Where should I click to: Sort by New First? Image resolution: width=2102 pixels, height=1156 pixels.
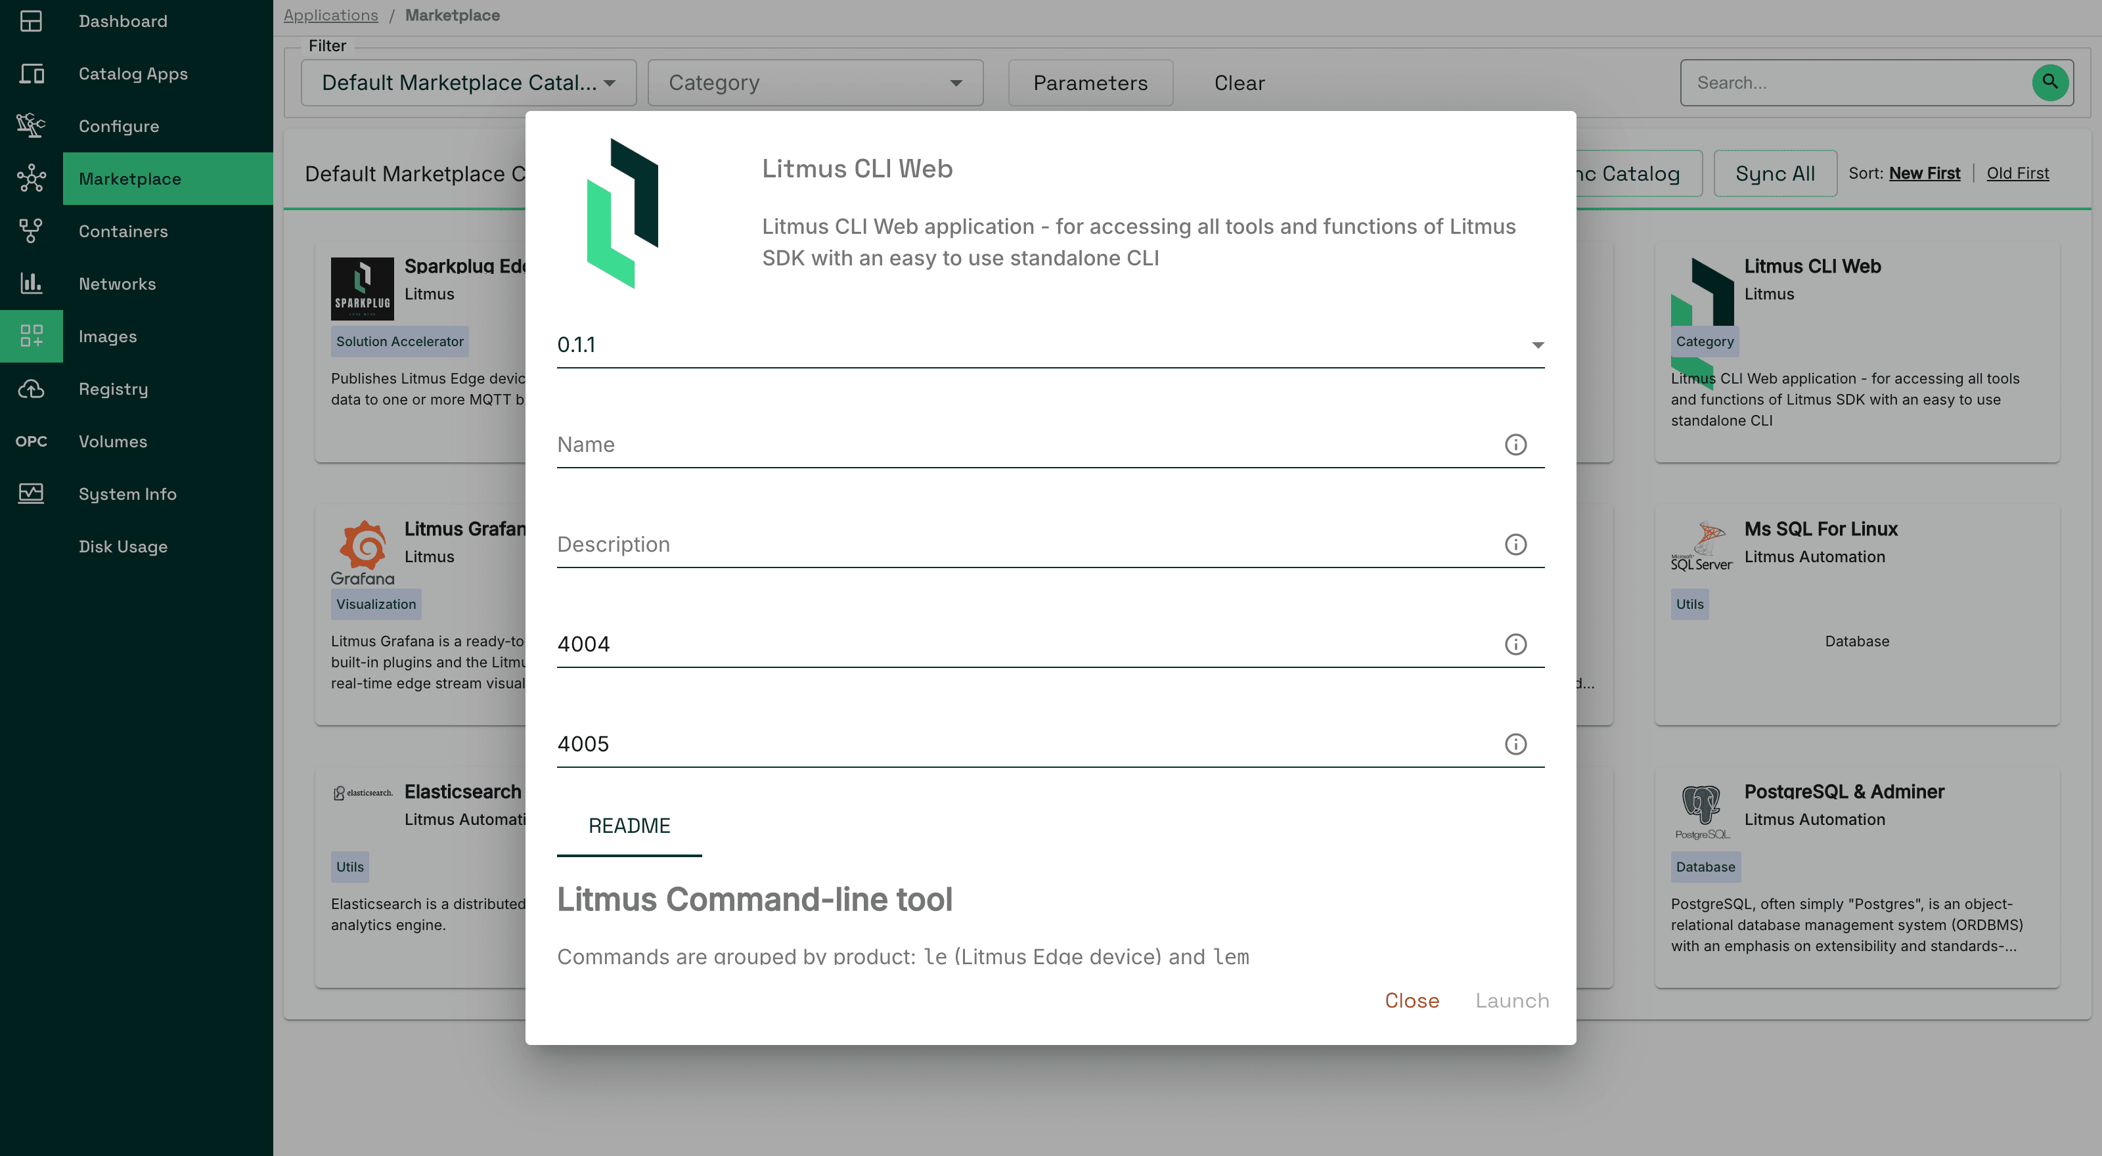pos(1924,173)
